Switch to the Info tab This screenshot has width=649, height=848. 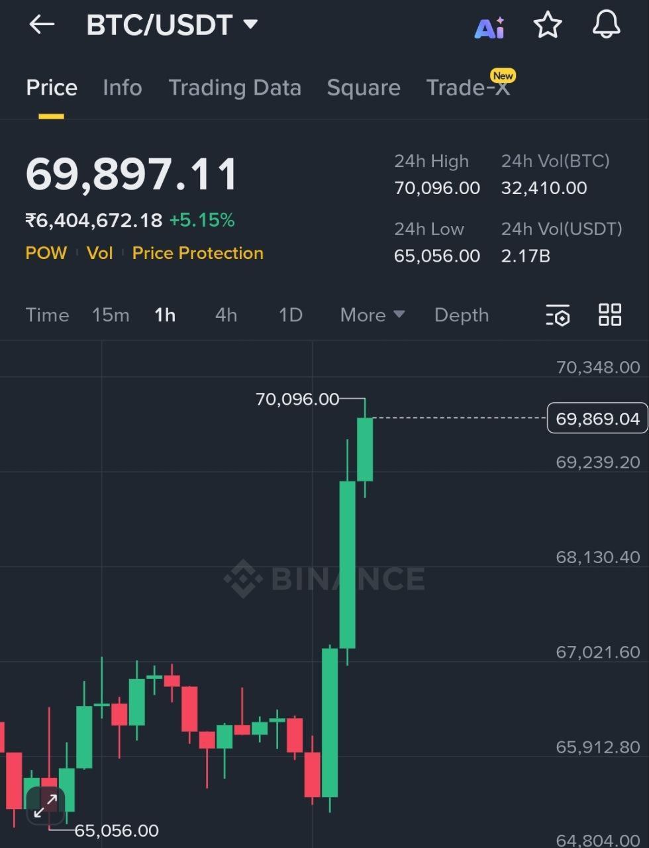tap(123, 88)
